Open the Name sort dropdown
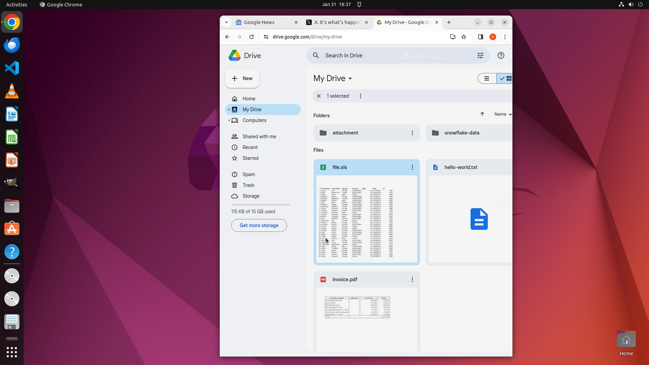Image resolution: width=649 pixels, height=365 pixels. coord(503,114)
